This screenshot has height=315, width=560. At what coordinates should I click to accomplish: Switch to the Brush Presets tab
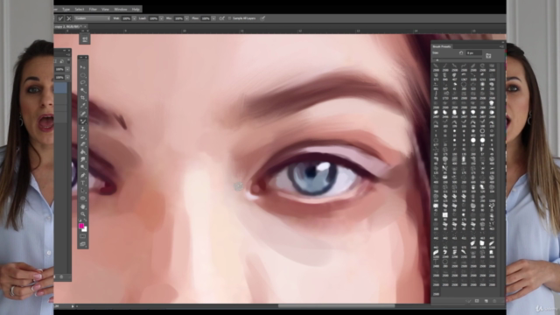442,46
